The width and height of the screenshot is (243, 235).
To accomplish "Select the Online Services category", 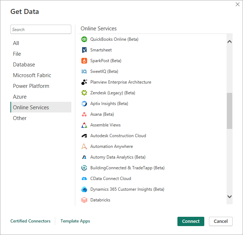I will [x=41, y=107].
